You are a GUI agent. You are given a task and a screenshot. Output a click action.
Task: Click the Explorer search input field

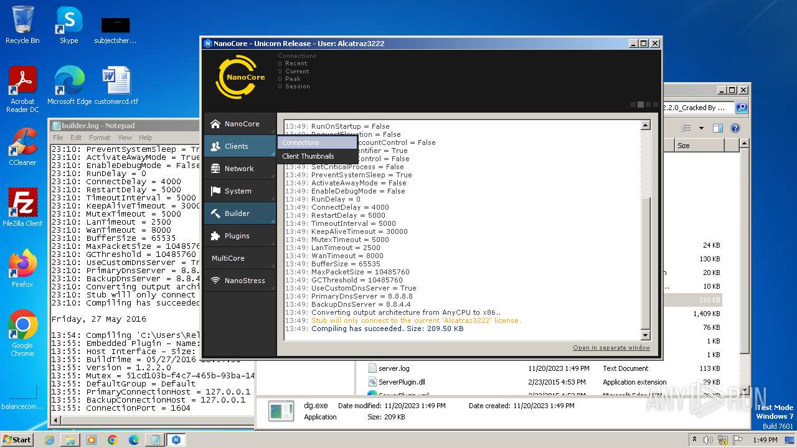(698, 108)
